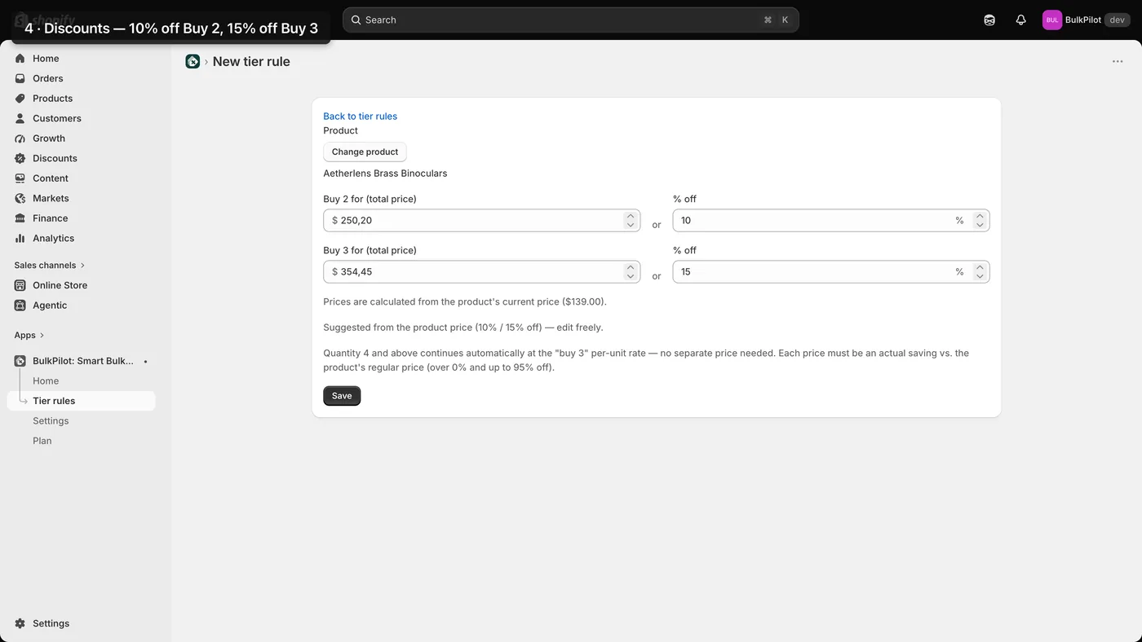This screenshot has width=1142, height=642.
Task: Open Tier rules in BulkPilot submenu
Action: click(82, 401)
